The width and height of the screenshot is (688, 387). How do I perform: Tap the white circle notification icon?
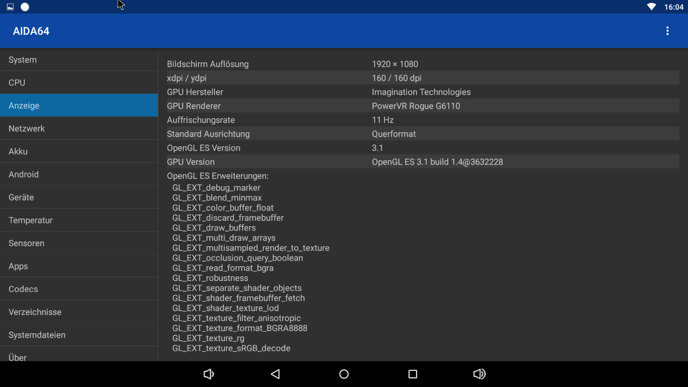click(x=25, y=7)
